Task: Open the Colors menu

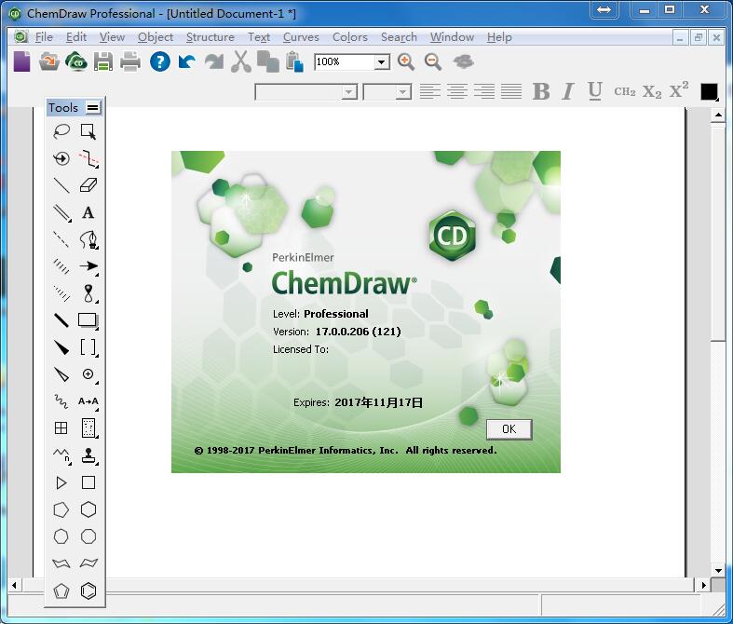Action: click(x=349, y=37)
